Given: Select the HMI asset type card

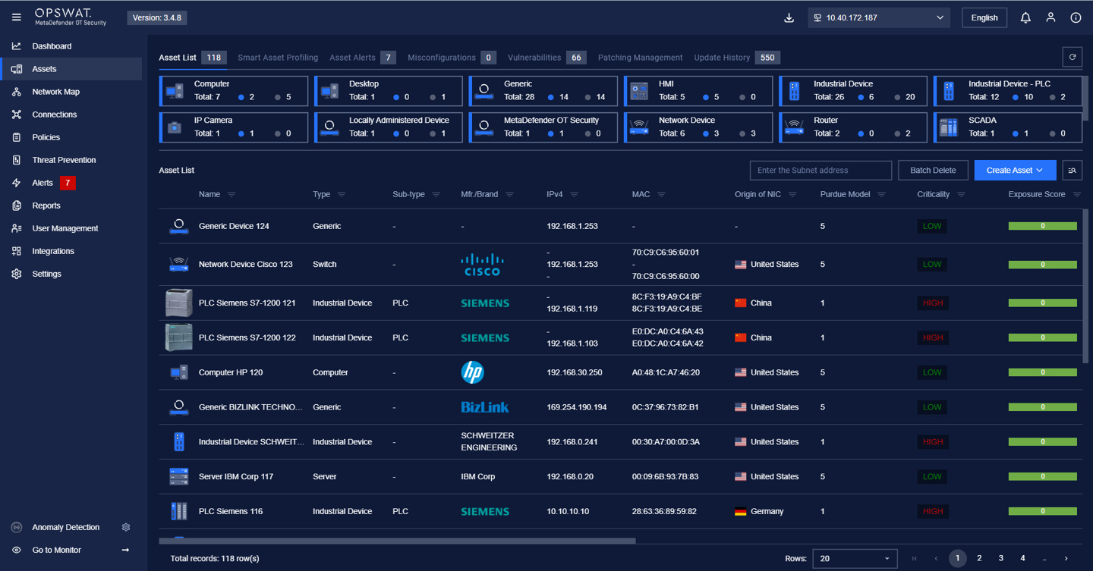Looking at the screenshot, I should [698, 90].
